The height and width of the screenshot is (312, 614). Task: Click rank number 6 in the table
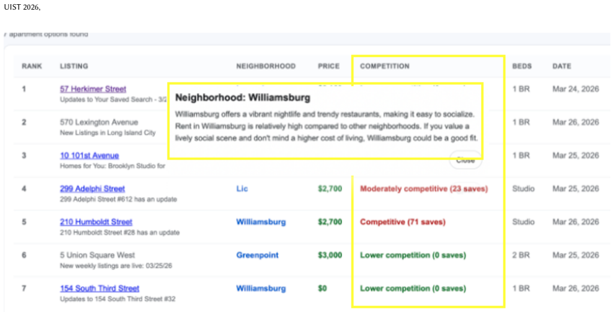[24, 255]
